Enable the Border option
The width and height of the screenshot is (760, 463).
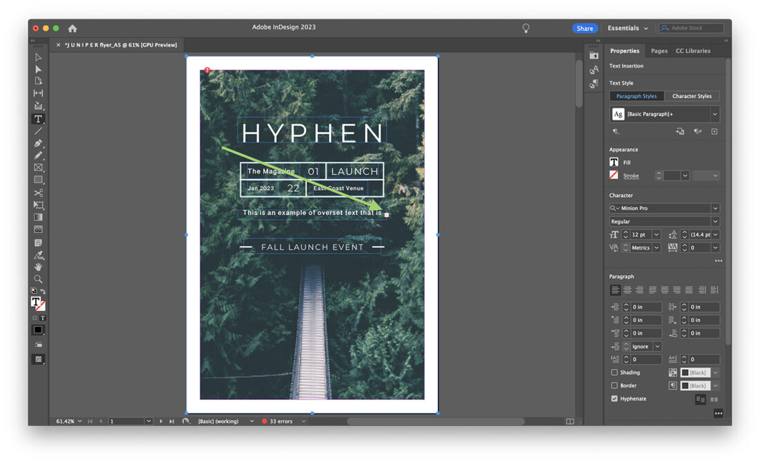(614, 386)
